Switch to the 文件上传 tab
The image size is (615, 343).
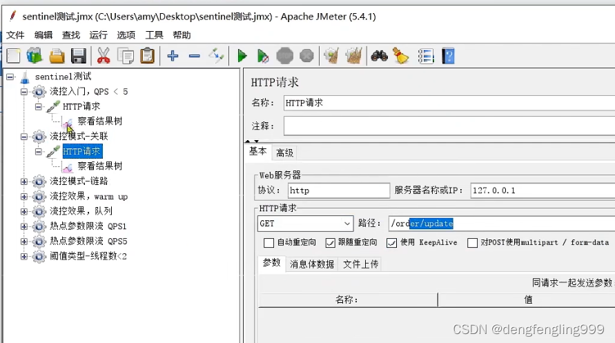(360, 264)
